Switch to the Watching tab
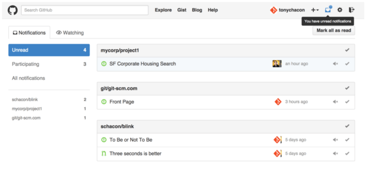Viewport: 366px width, 179px height. tap(70, 33)
